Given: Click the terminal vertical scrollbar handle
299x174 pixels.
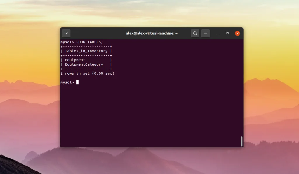Looking at the screenshot, I should [x=241, y=141].
